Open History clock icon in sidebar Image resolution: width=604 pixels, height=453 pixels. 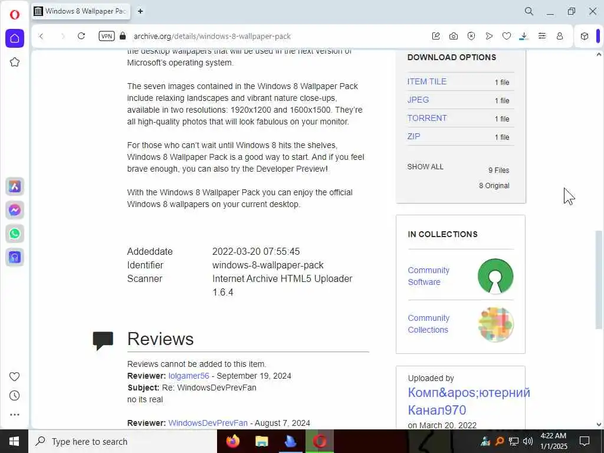coord(14,396)
